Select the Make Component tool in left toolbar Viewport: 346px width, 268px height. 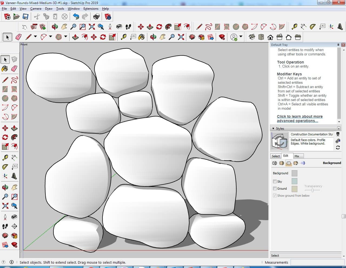pos(14,59)
